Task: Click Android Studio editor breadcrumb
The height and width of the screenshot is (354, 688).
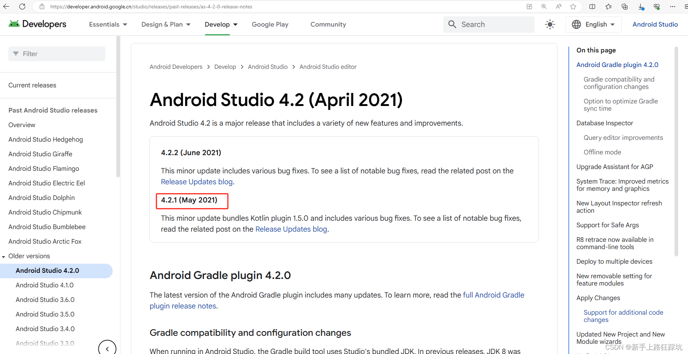Action: 328,67
